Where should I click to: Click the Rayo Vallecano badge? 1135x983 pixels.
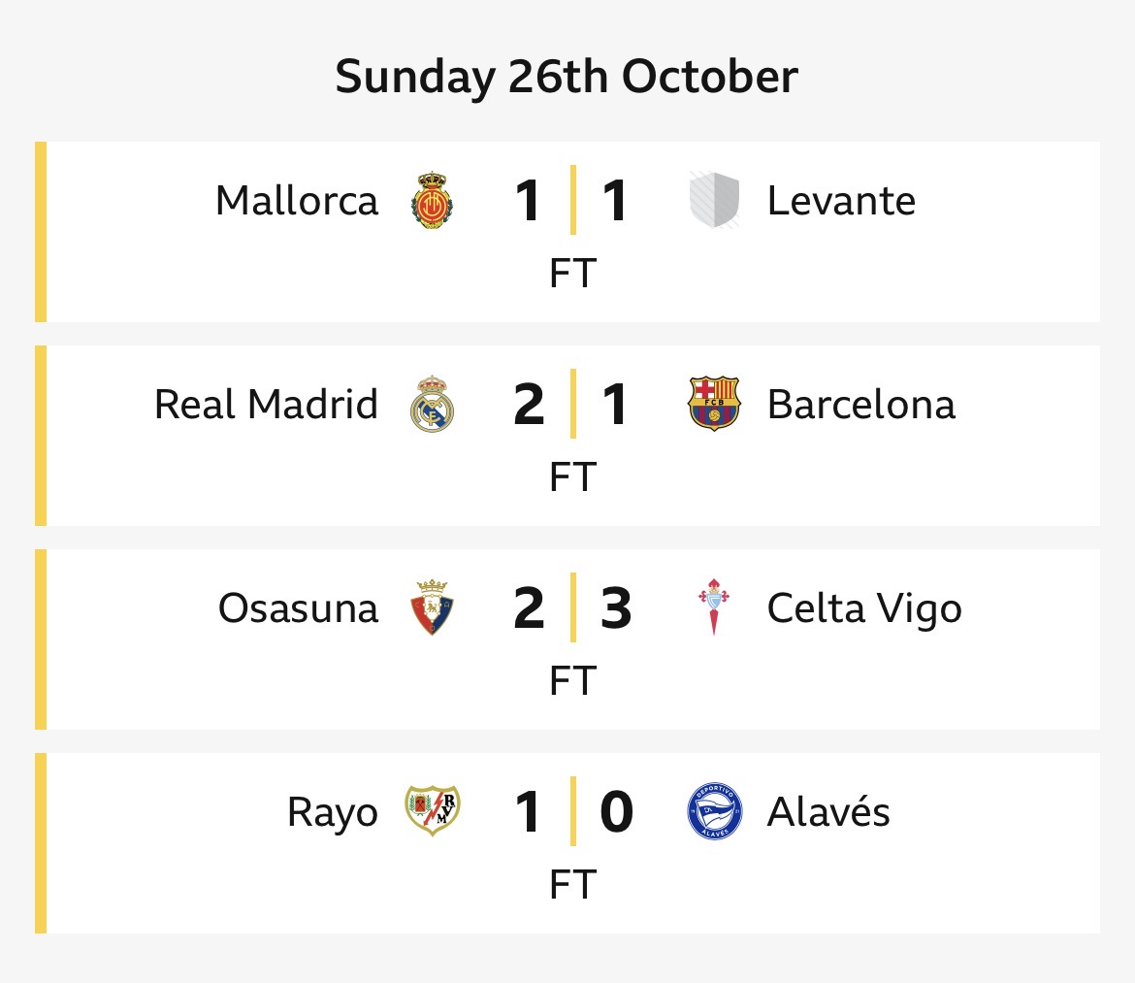click(x=433, y=811)
